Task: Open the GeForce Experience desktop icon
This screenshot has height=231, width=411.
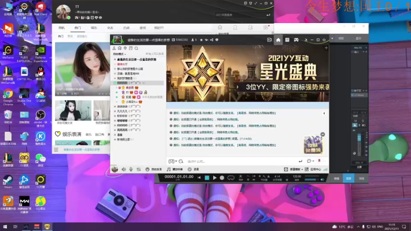Action: point(41,54)
